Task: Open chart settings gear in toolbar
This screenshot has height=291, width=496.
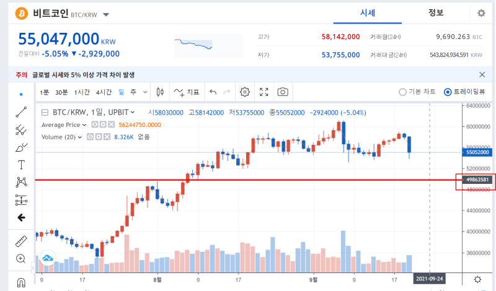Action: click(x=244, y=92)
